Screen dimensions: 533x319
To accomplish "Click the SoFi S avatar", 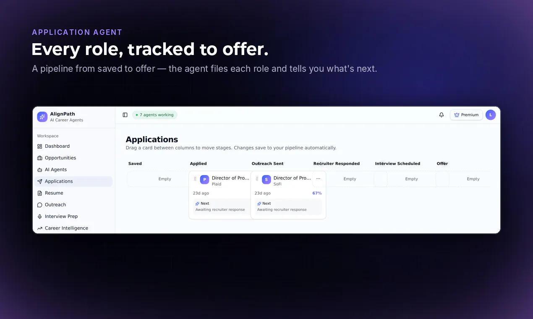I will (x=266, y=180).
